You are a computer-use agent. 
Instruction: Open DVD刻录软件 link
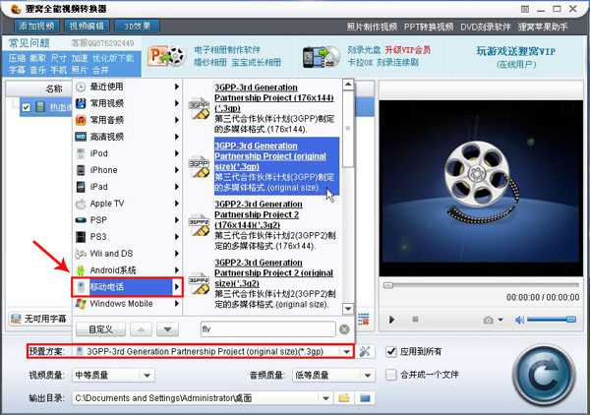486,27
